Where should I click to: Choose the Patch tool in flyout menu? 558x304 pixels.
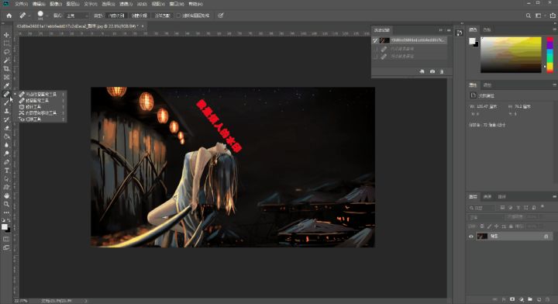click(33, 107)
